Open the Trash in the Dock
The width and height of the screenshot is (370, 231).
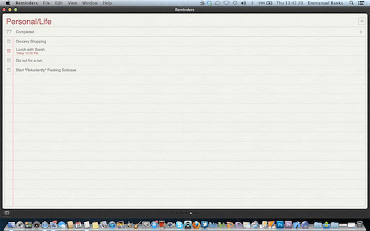(x=360, y=224)
